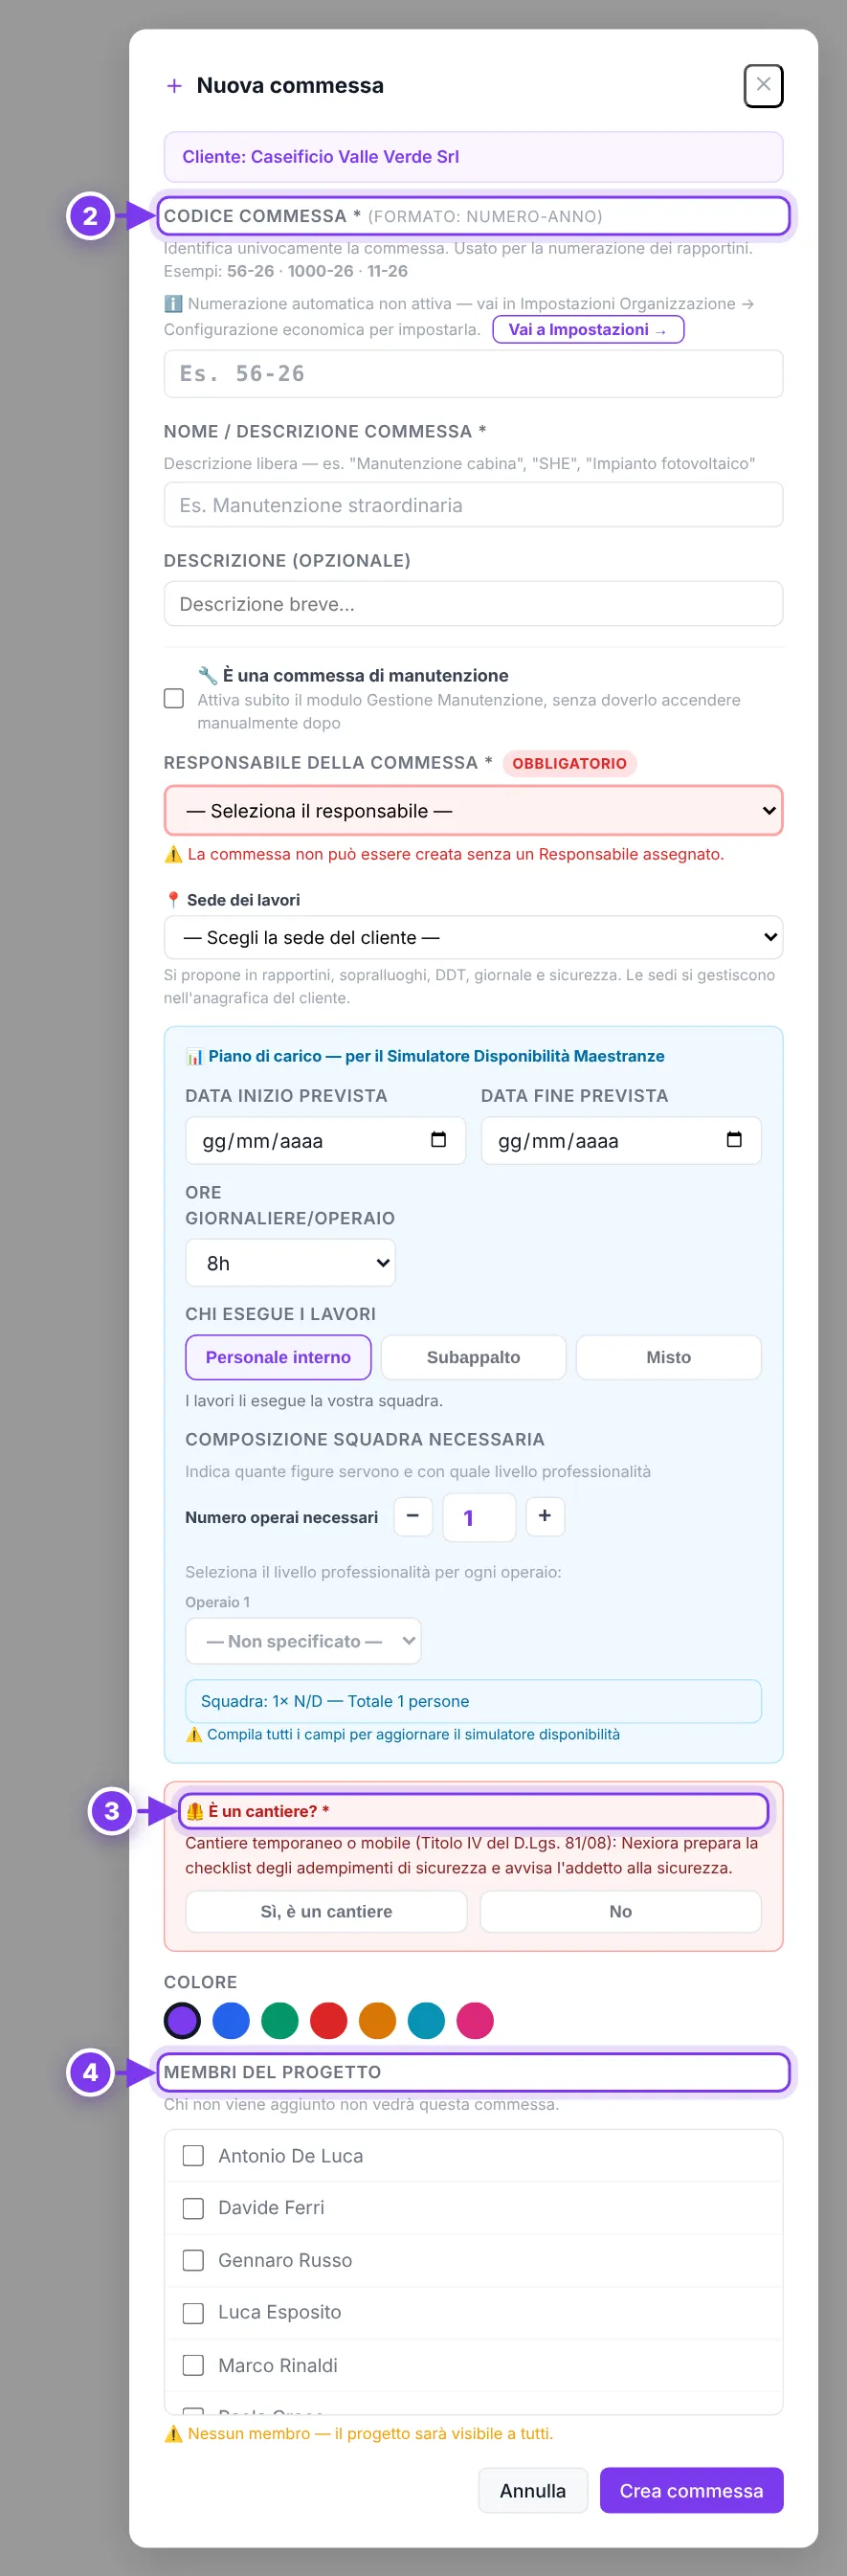Expand the Scegli la sede del cliente dropdown
This screenshot has height=2576, width=847.
click(473, 938)
